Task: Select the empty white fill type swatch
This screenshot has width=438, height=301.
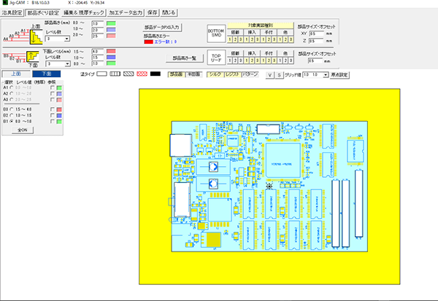Action: [103, 74]
